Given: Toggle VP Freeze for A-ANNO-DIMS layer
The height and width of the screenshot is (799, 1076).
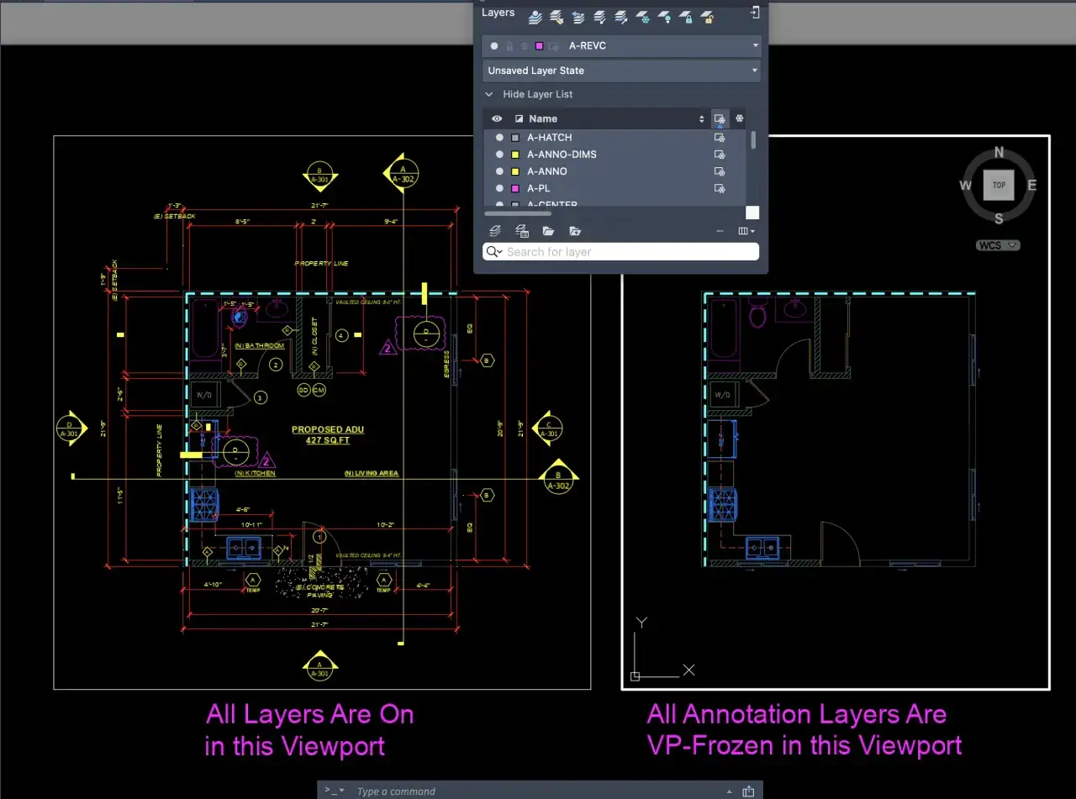Looking at the screenshot, I should point(720,155).
